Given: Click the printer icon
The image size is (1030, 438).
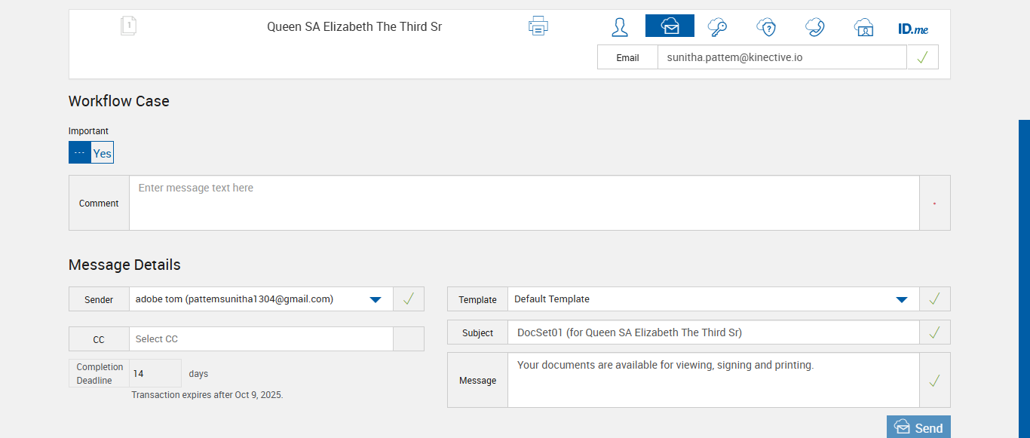Looking at the screenshot, I should pos(538,26).
